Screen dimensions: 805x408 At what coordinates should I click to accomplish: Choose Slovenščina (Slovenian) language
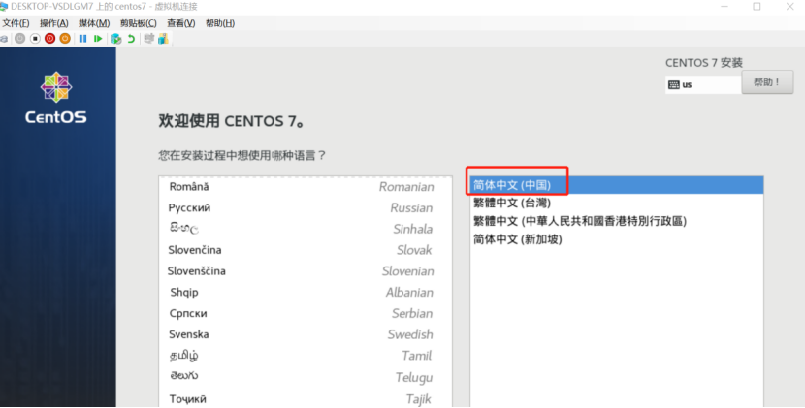tap(306, 271)
